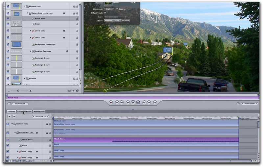Screen dimensions: 263x167
Task: Collapse the Element copy group in Layers list
Action: pyautogui.click(x=25, y=6)
